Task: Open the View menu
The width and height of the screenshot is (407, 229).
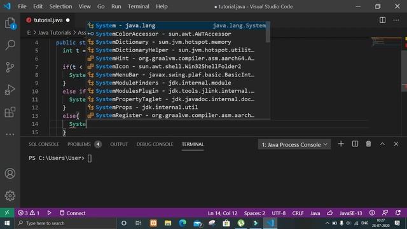Action: point(85,6)
